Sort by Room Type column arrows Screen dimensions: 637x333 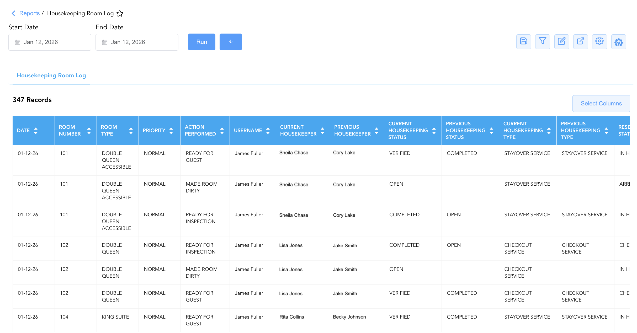click(x=131, y=131)
